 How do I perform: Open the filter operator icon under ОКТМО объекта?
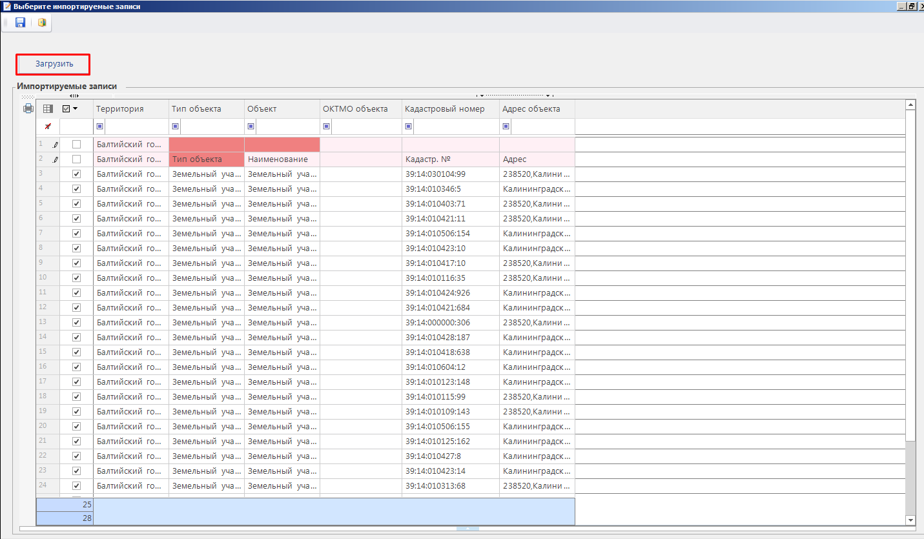coord(326,127)
